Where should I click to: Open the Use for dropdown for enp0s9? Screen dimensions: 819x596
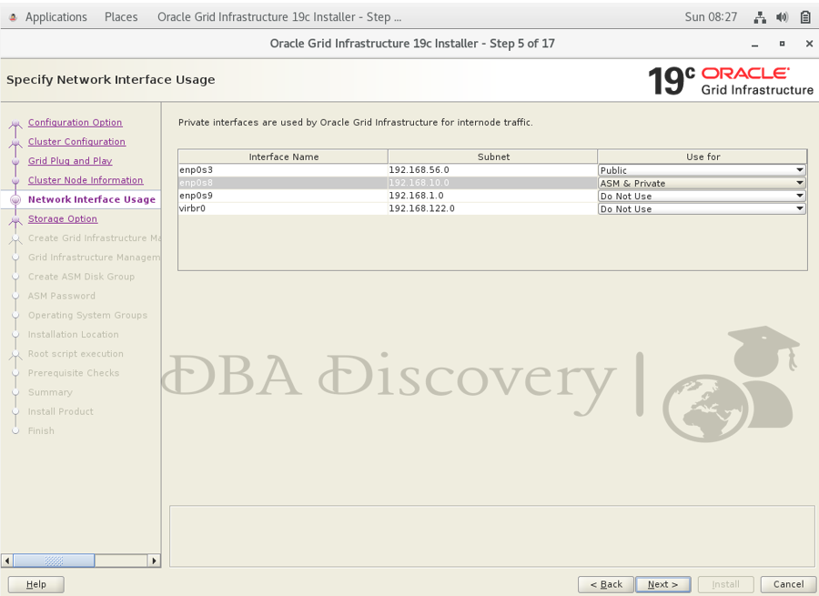tap(702, 196)
